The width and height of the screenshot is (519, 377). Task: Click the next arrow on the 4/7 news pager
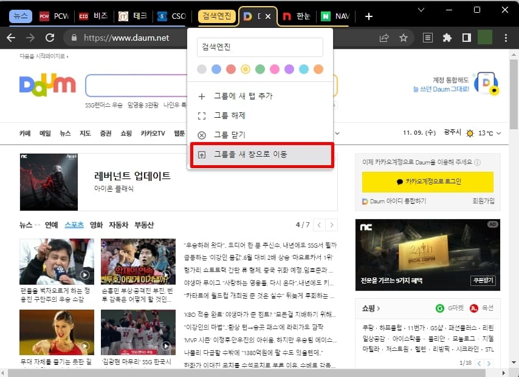332,225
